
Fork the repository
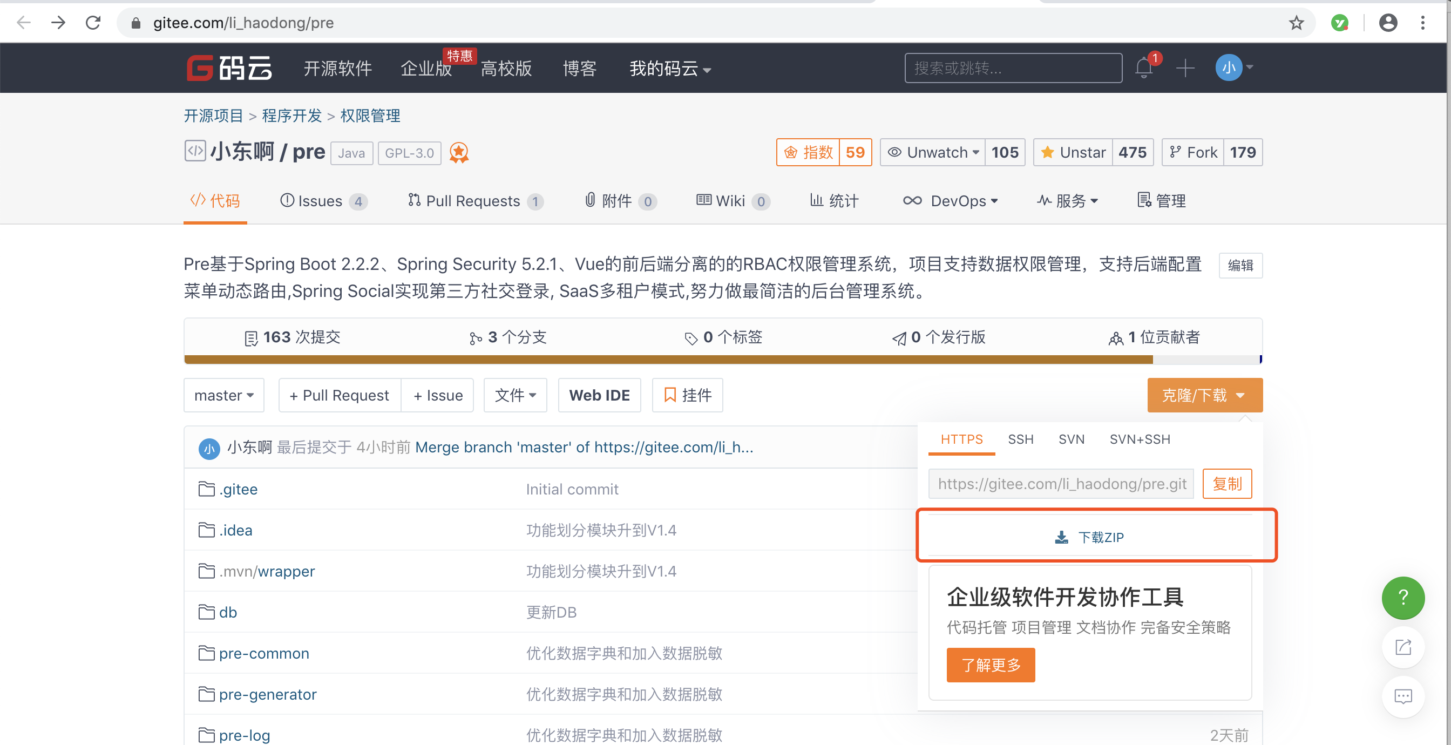[x=1193, y=152]
